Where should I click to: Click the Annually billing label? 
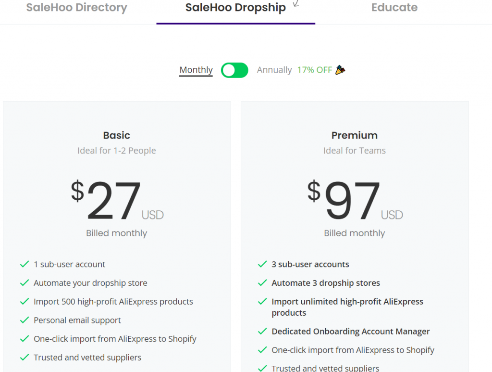coord(274,70)
